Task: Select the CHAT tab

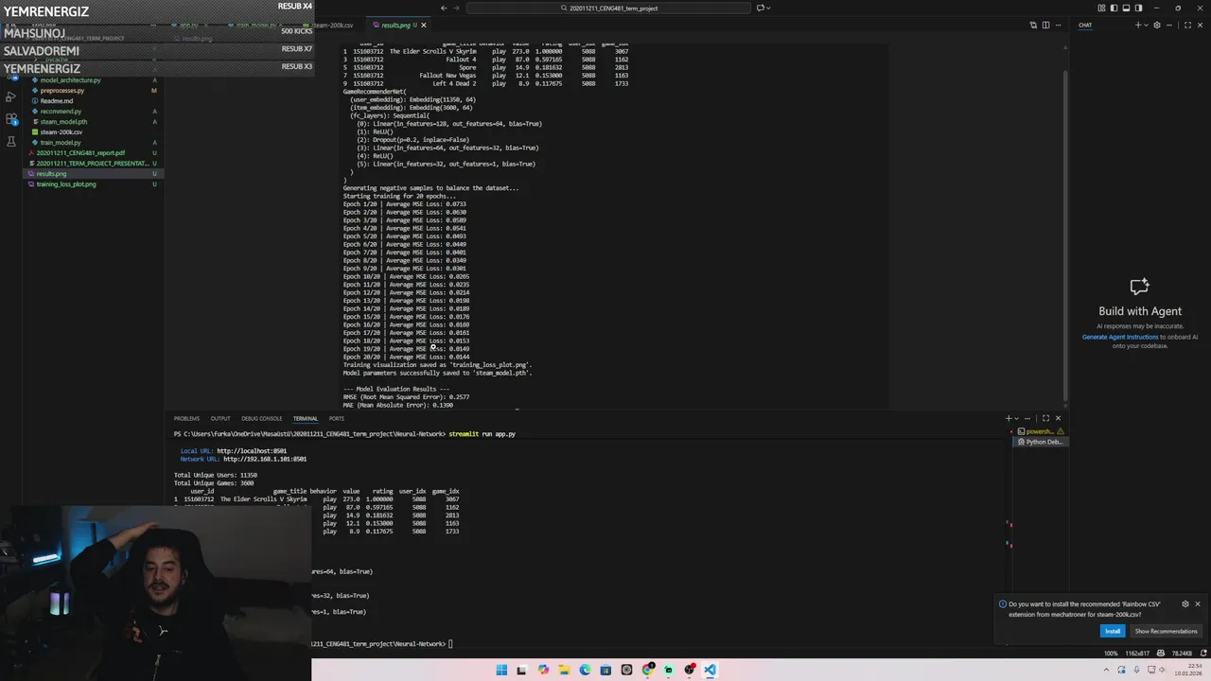Action: pos(1085,25)
